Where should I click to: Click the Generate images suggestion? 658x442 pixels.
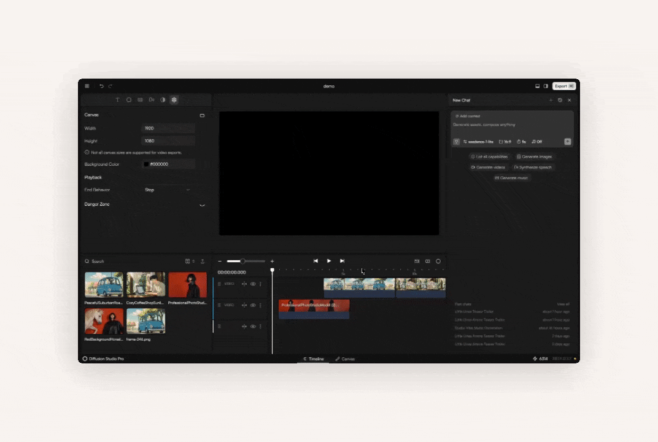(x=534, y=157)
